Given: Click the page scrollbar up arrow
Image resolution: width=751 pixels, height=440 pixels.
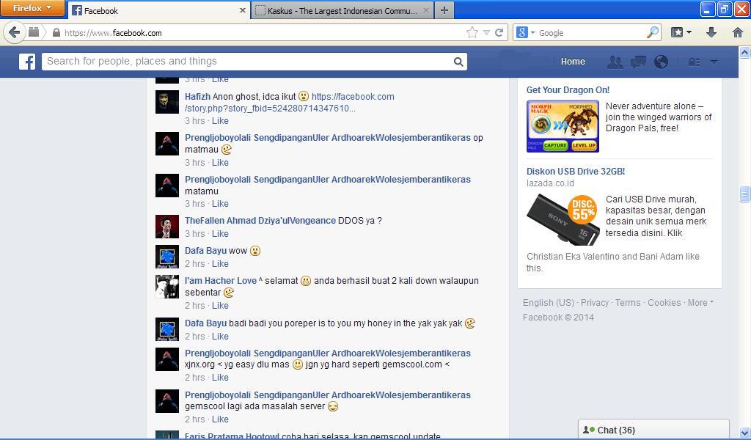Looking at the screenshot, I should click(745, 52).
